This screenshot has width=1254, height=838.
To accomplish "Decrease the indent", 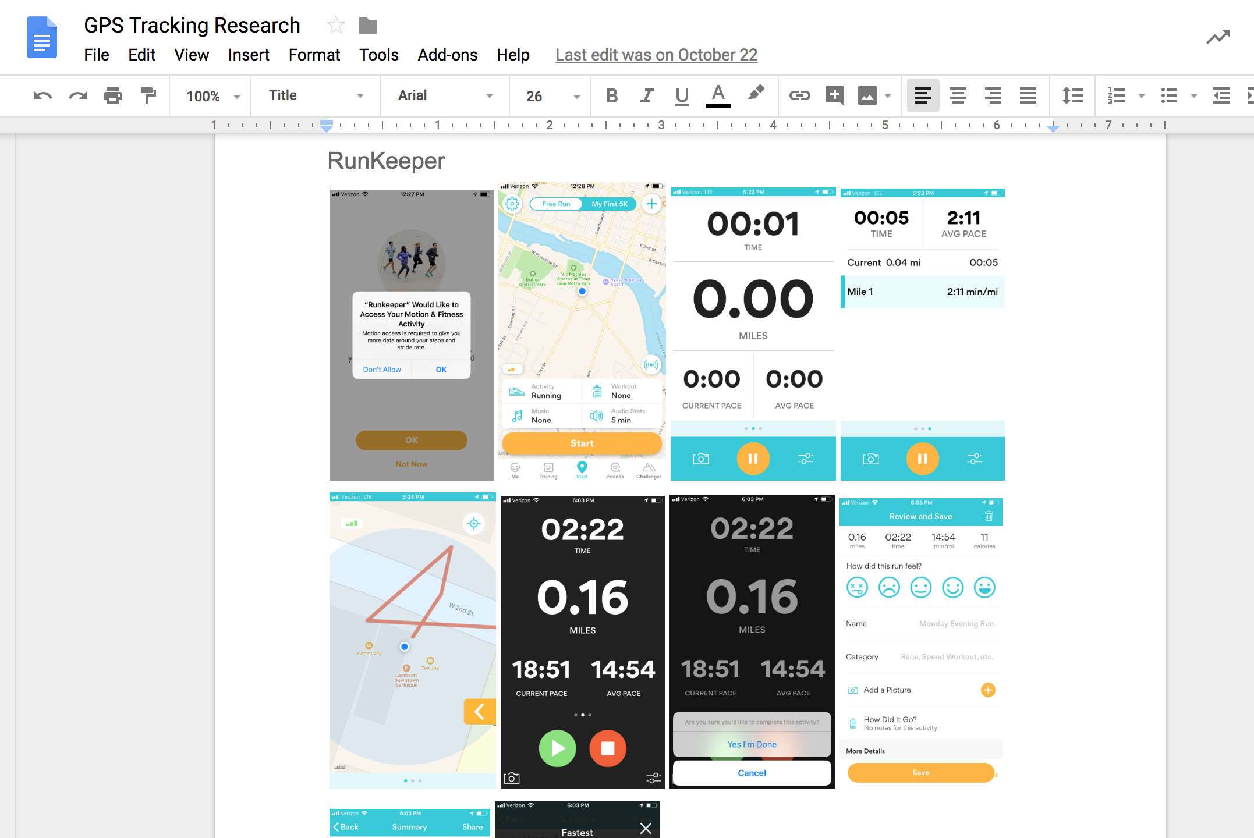I will tap(1221, 95).
